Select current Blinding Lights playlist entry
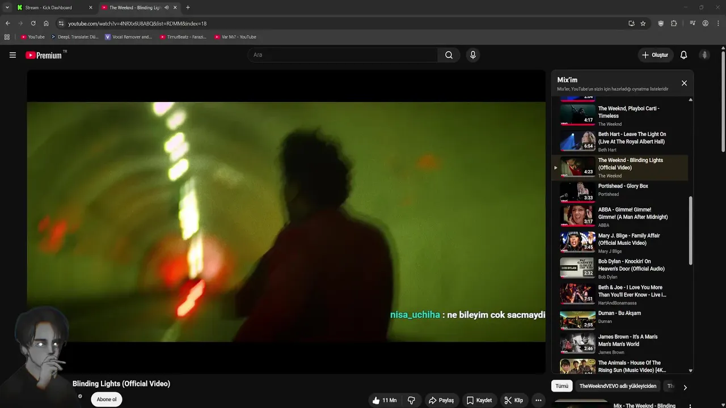Image resolution: width=726 pixels, height=408 pixels. click(x=621, y=168)
